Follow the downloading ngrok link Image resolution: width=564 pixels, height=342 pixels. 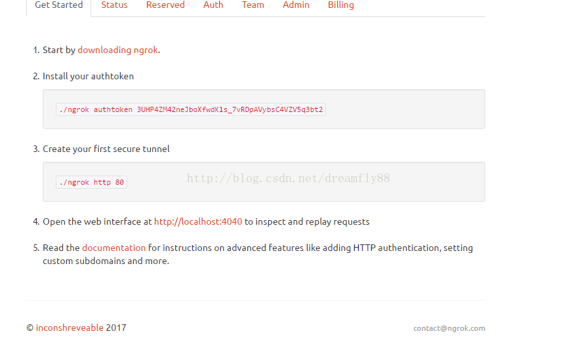[x=117, y=50]
